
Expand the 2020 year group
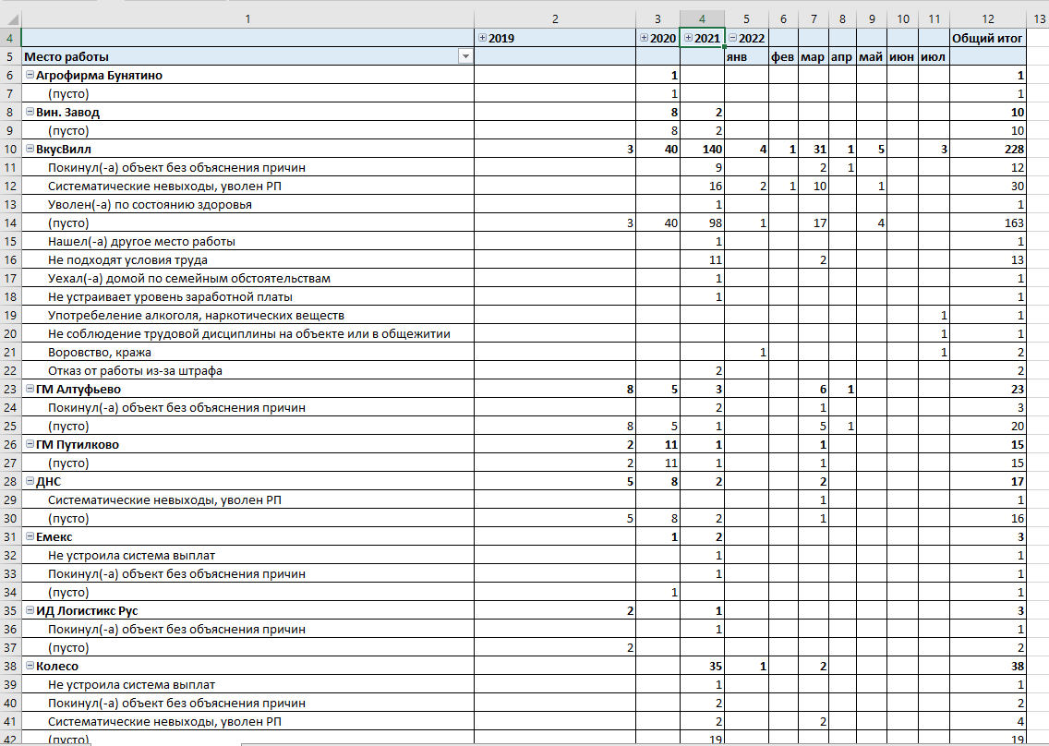click(644, 38)
